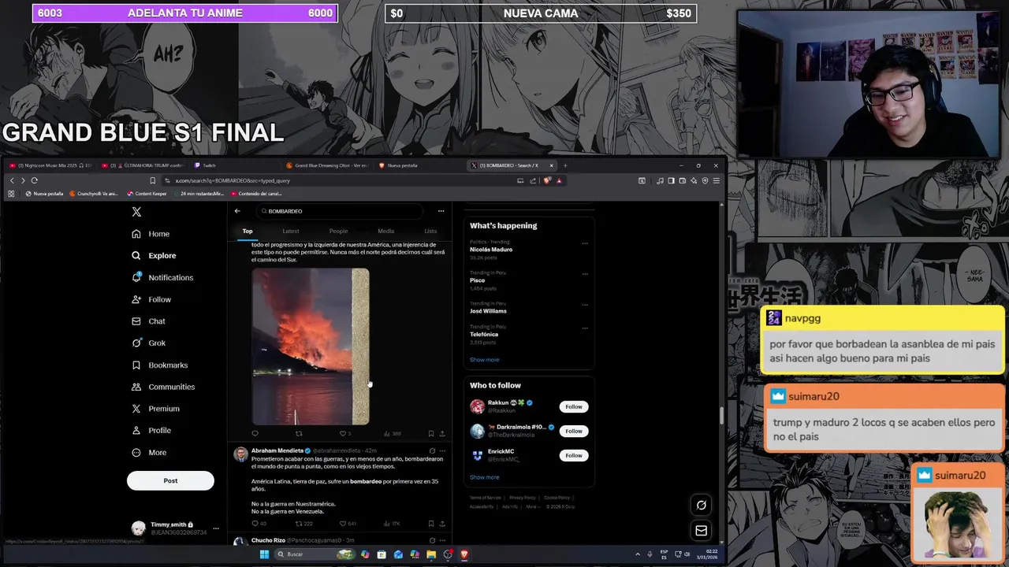Switch to the Latest search tab
The height and width of the screenshot is (567, 1009).
[x=291, y=231]
